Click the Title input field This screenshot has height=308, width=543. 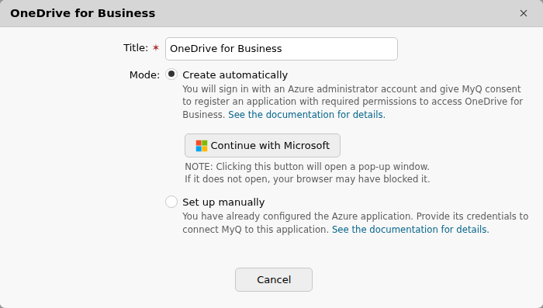click(x=281, y=49)
